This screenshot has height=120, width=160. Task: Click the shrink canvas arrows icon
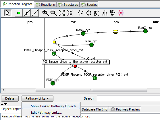point(70,13)
